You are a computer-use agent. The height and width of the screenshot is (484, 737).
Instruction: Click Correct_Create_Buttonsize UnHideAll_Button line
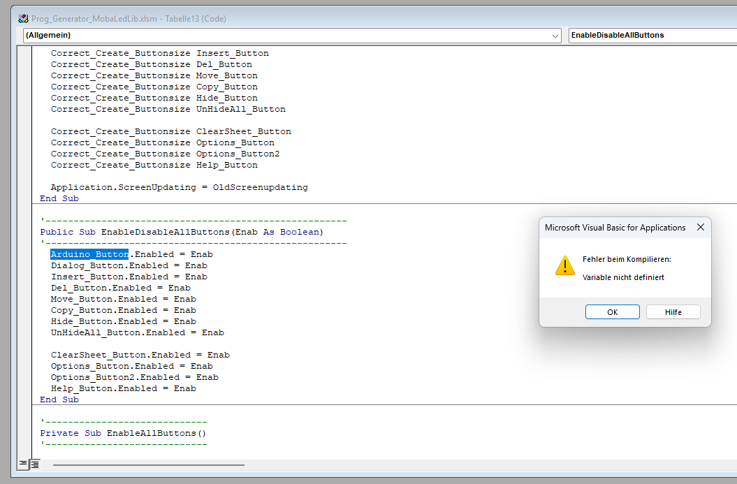pos(168,109)
